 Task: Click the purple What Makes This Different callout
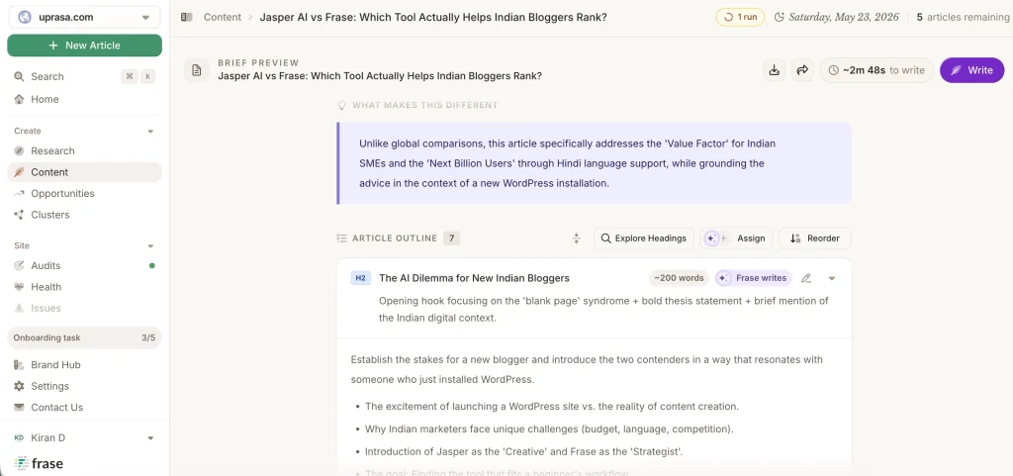point(594,162)
